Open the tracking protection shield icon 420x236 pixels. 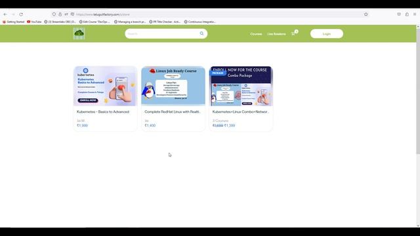tap(54, 14)
